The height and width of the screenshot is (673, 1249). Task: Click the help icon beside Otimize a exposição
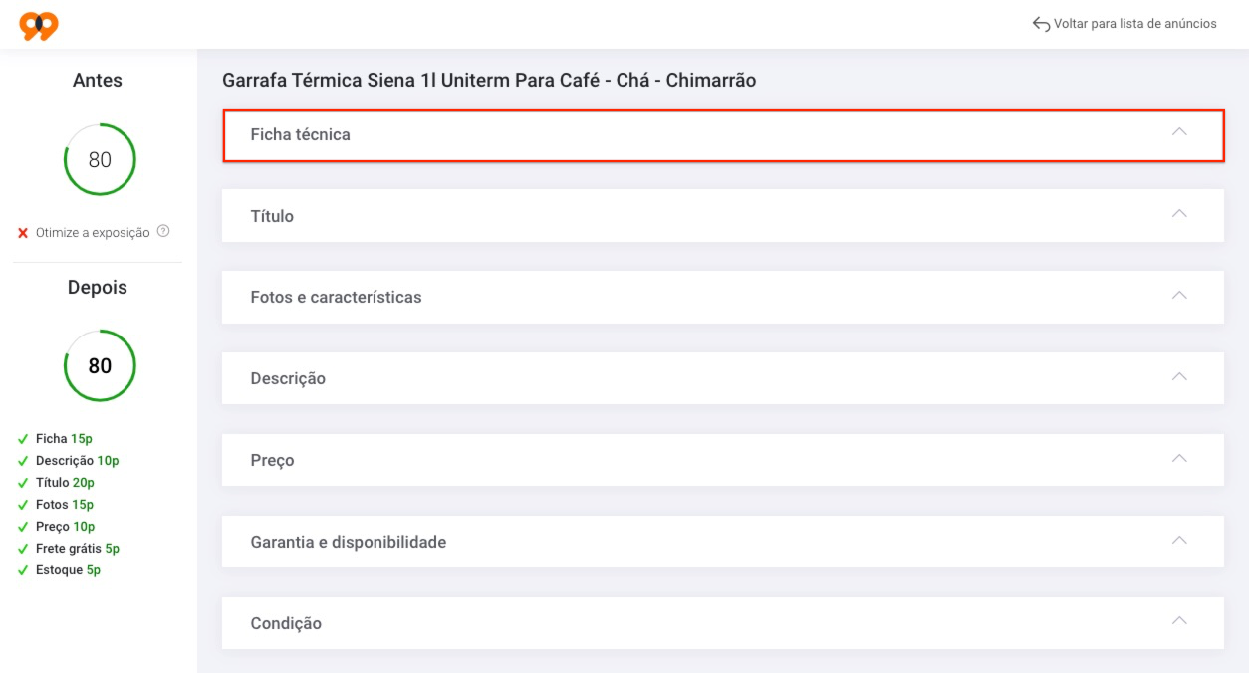(x=163, y=231)
